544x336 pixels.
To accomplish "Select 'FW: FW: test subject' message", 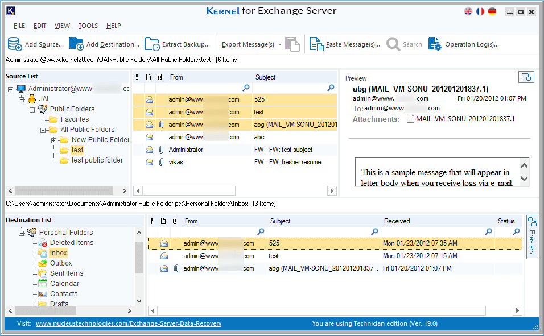I will [235, 150].
